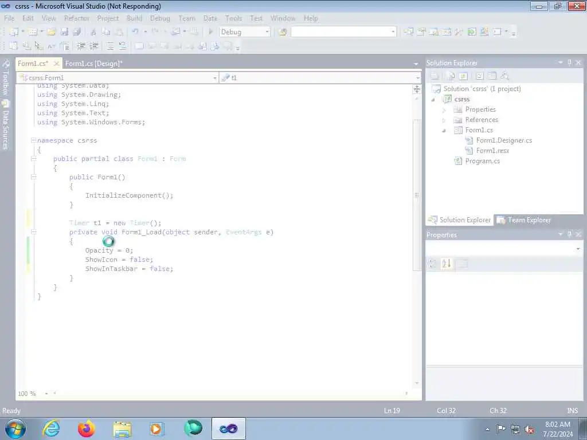
Task: Click the Increase Indent icon
Action: pyautogui.click(x=94, y=46)
